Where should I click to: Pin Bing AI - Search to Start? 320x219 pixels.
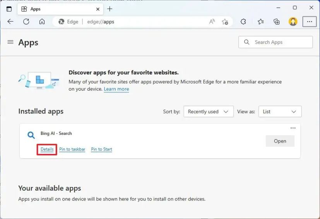pyautogui.click(x=101, y=149)
